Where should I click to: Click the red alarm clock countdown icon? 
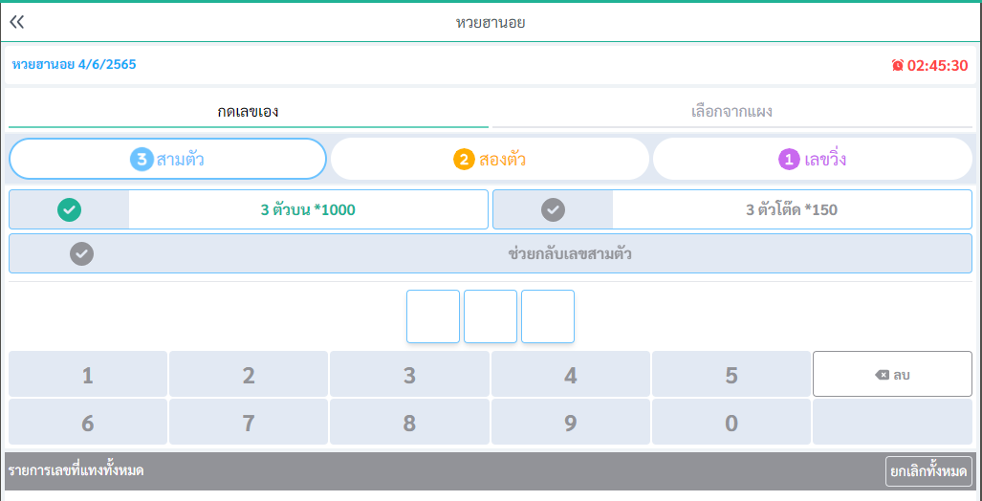click(x=897, y=66)
